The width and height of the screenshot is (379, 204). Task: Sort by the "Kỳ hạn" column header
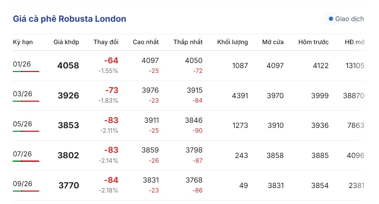[23, 42]
